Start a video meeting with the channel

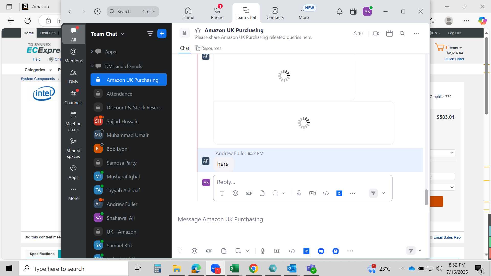pos(376,33)
